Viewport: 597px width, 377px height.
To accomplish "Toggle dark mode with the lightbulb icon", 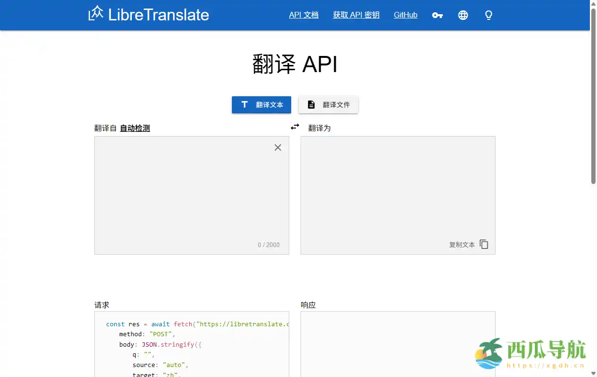I will [x=488, y=15].
